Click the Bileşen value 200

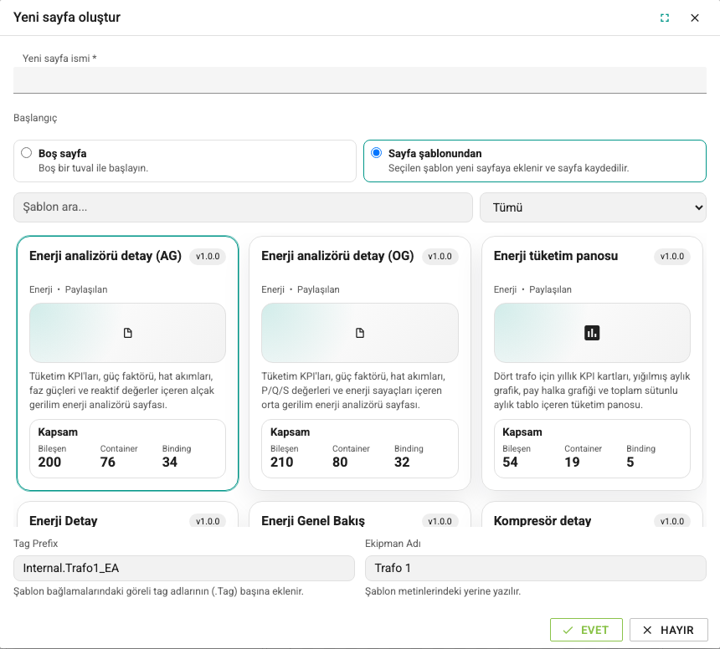49,462
